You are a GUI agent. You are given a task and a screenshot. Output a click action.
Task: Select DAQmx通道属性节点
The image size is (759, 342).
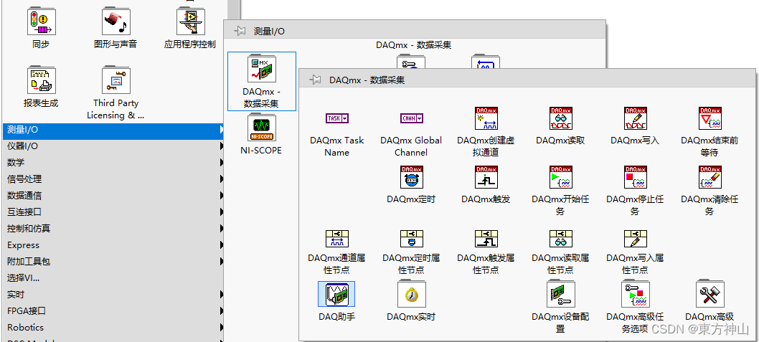click(x=337, y=239)
